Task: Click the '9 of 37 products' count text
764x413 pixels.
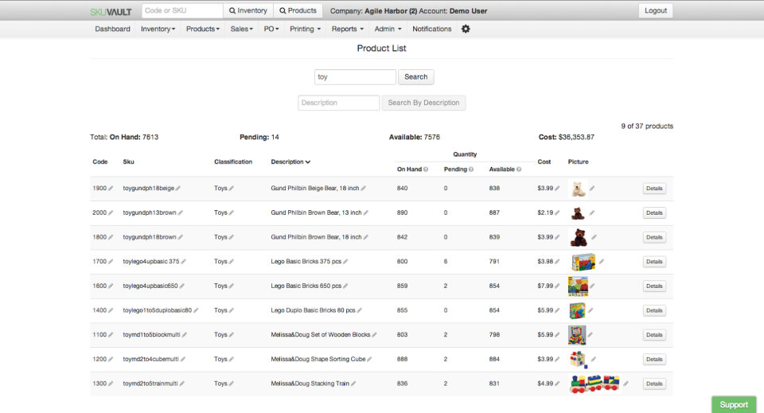Action: point(646,127)
